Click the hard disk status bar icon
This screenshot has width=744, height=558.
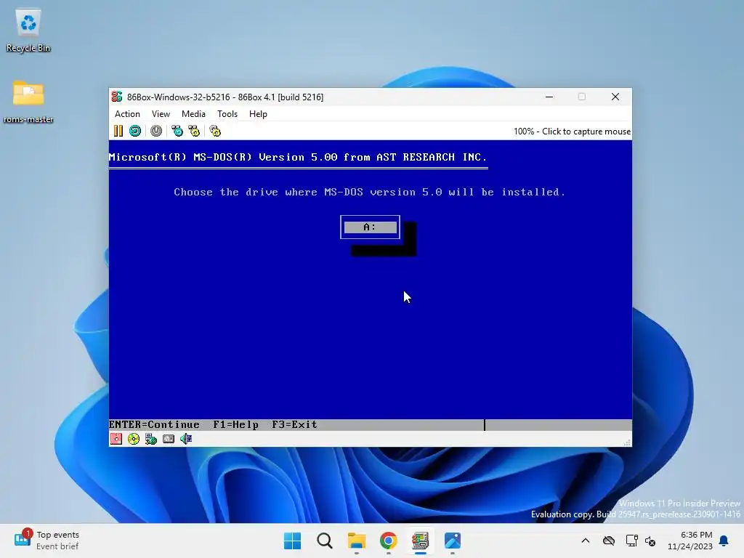[x=169, y=439]
